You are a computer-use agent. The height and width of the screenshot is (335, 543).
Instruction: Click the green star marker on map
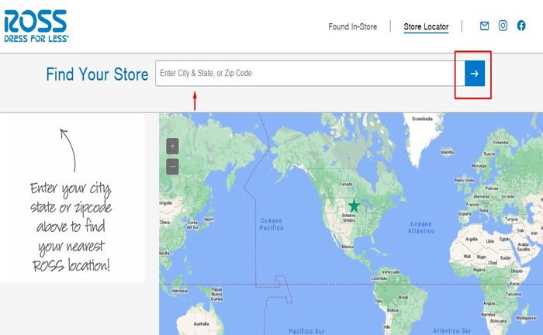354,205
